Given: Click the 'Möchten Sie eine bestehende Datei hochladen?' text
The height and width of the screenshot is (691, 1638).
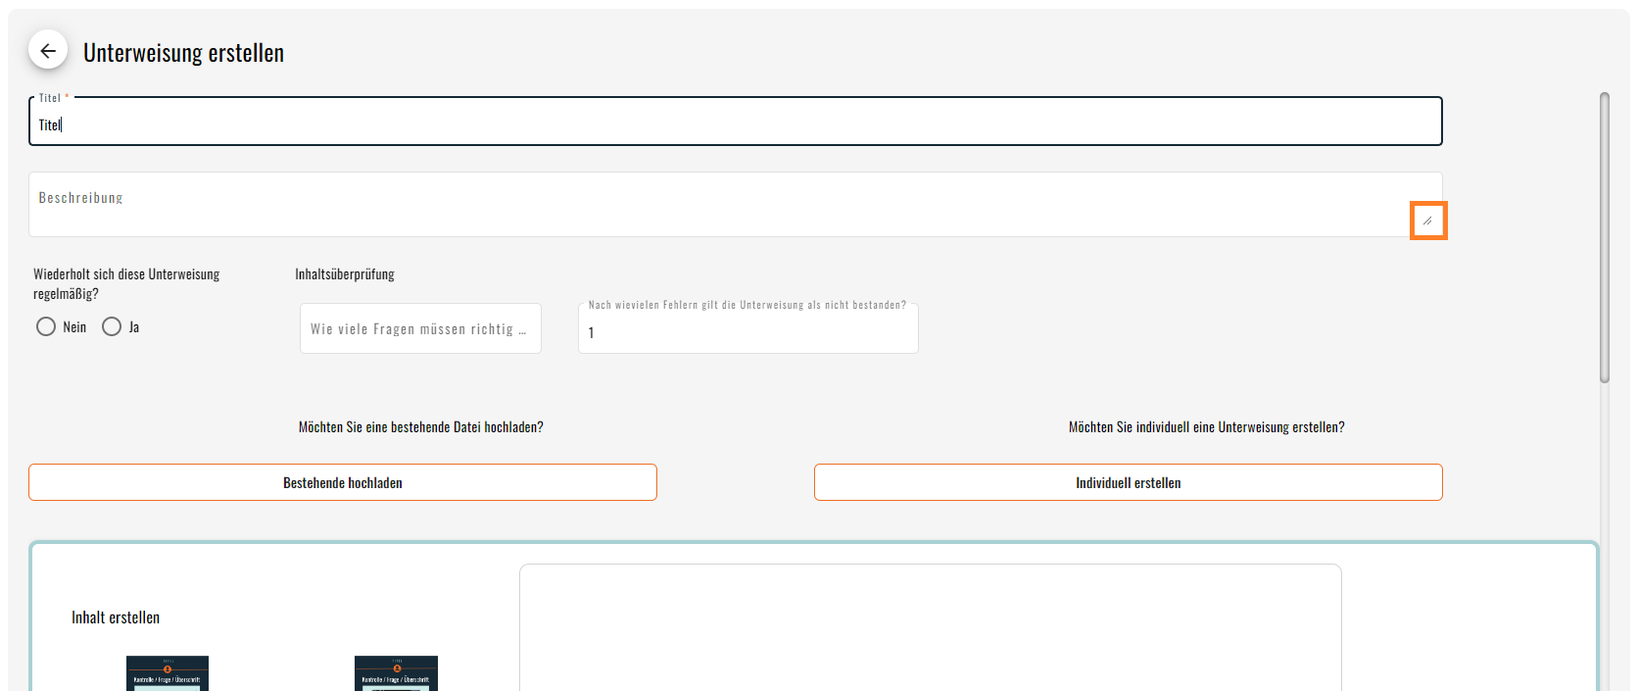Looking at the screenshot, I should tap(421, 427).
